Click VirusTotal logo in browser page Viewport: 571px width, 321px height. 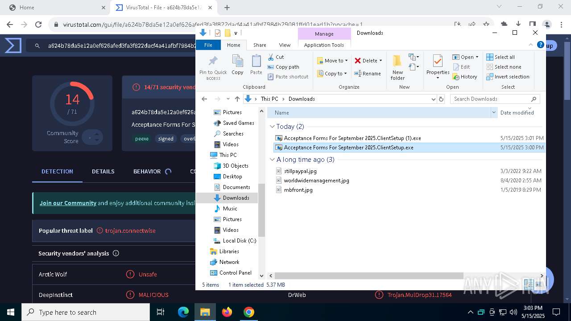(x=13, y=45)
